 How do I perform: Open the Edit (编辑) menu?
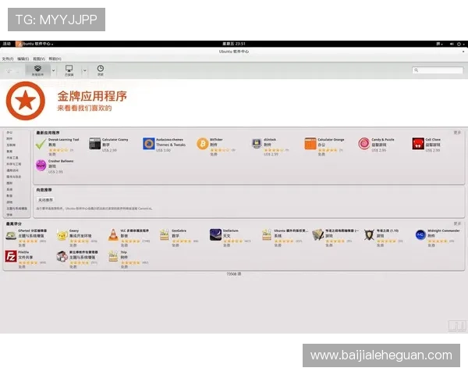tap(23, 59)
